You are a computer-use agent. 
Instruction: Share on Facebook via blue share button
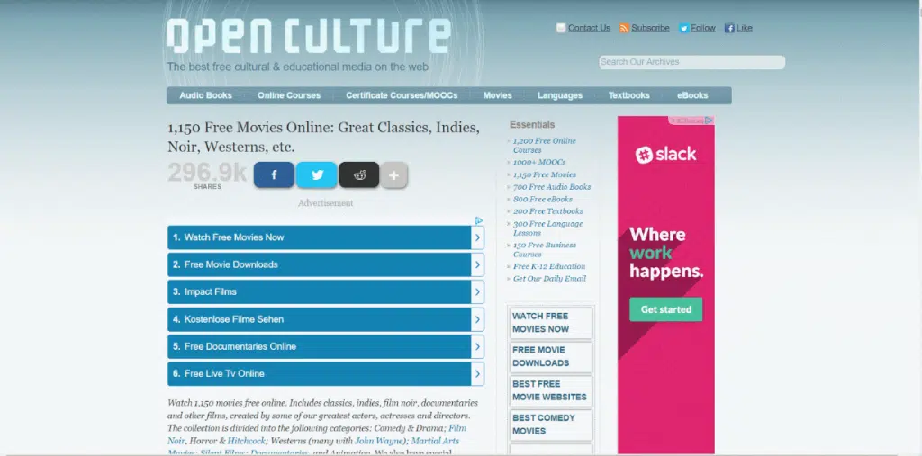[274, 175]
